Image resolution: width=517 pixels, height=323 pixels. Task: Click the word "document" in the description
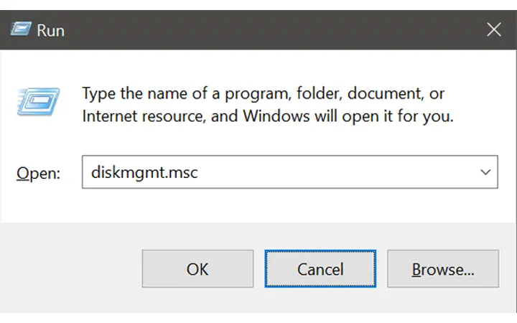(386, 93)
